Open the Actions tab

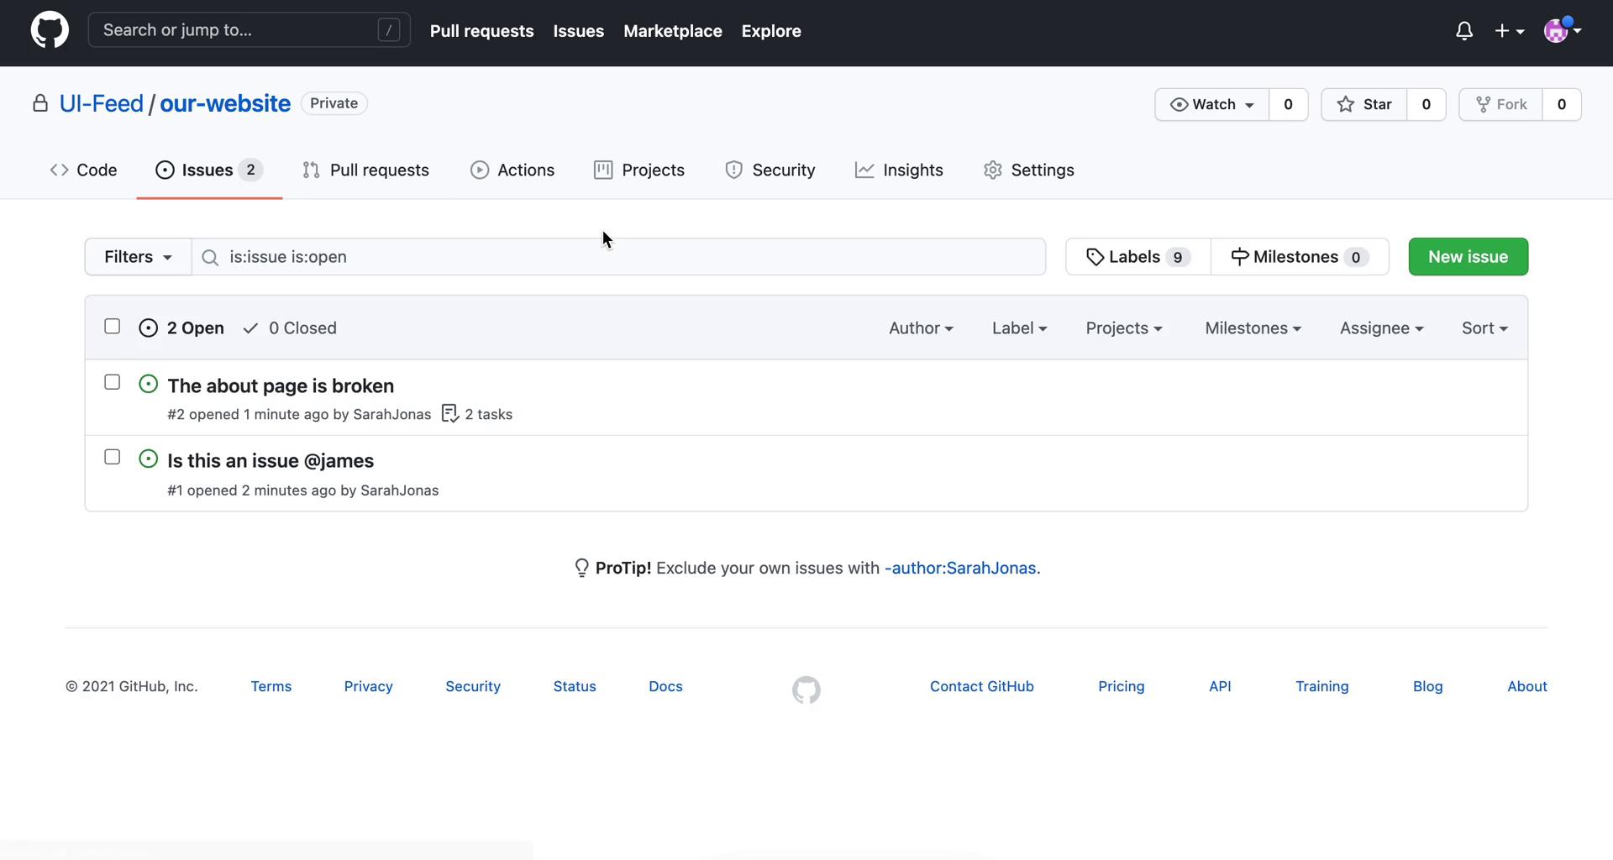click(512, 170)
